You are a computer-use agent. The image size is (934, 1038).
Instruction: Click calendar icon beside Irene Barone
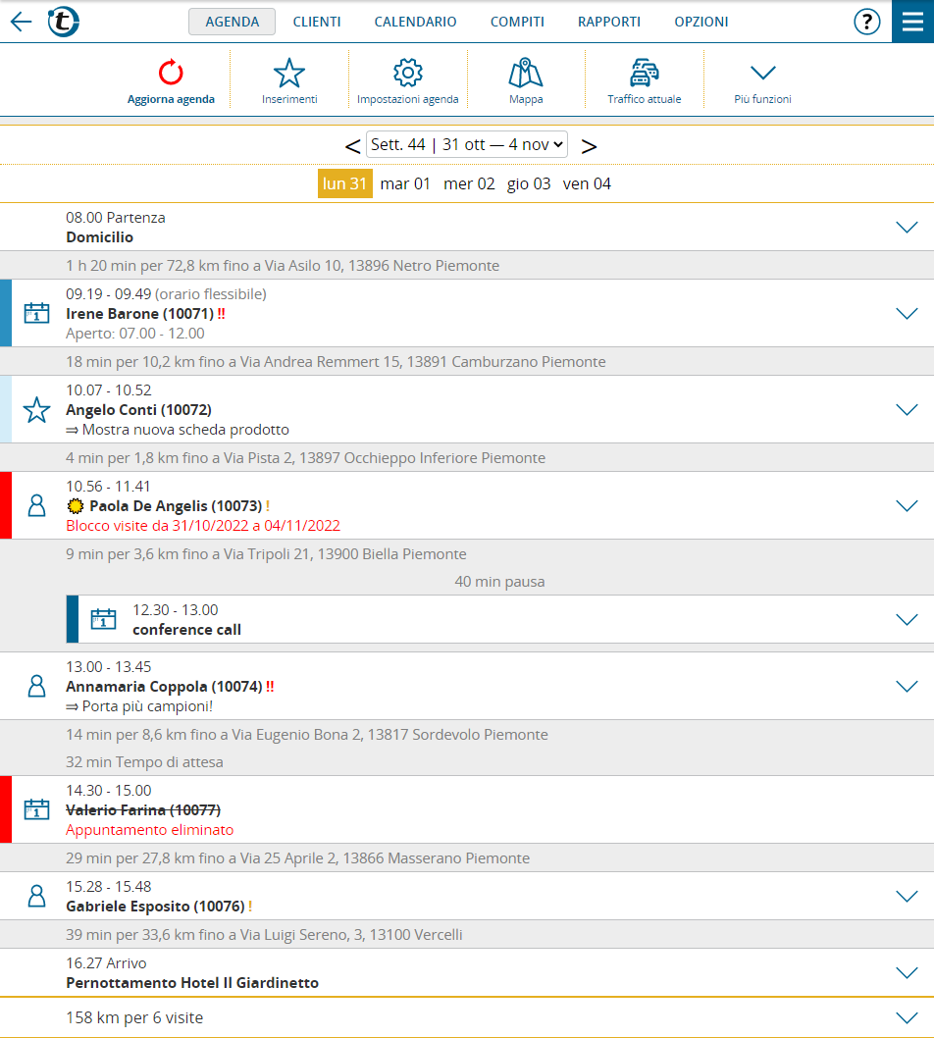pyautogui.click(x=36, y=312)
